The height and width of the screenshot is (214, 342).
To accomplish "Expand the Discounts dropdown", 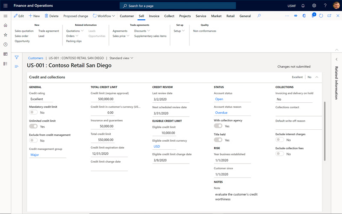I will [142, 31].
